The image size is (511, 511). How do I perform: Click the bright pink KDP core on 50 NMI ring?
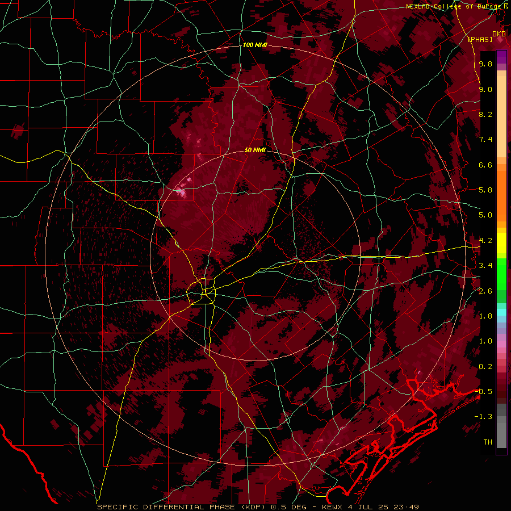(182, 193)
